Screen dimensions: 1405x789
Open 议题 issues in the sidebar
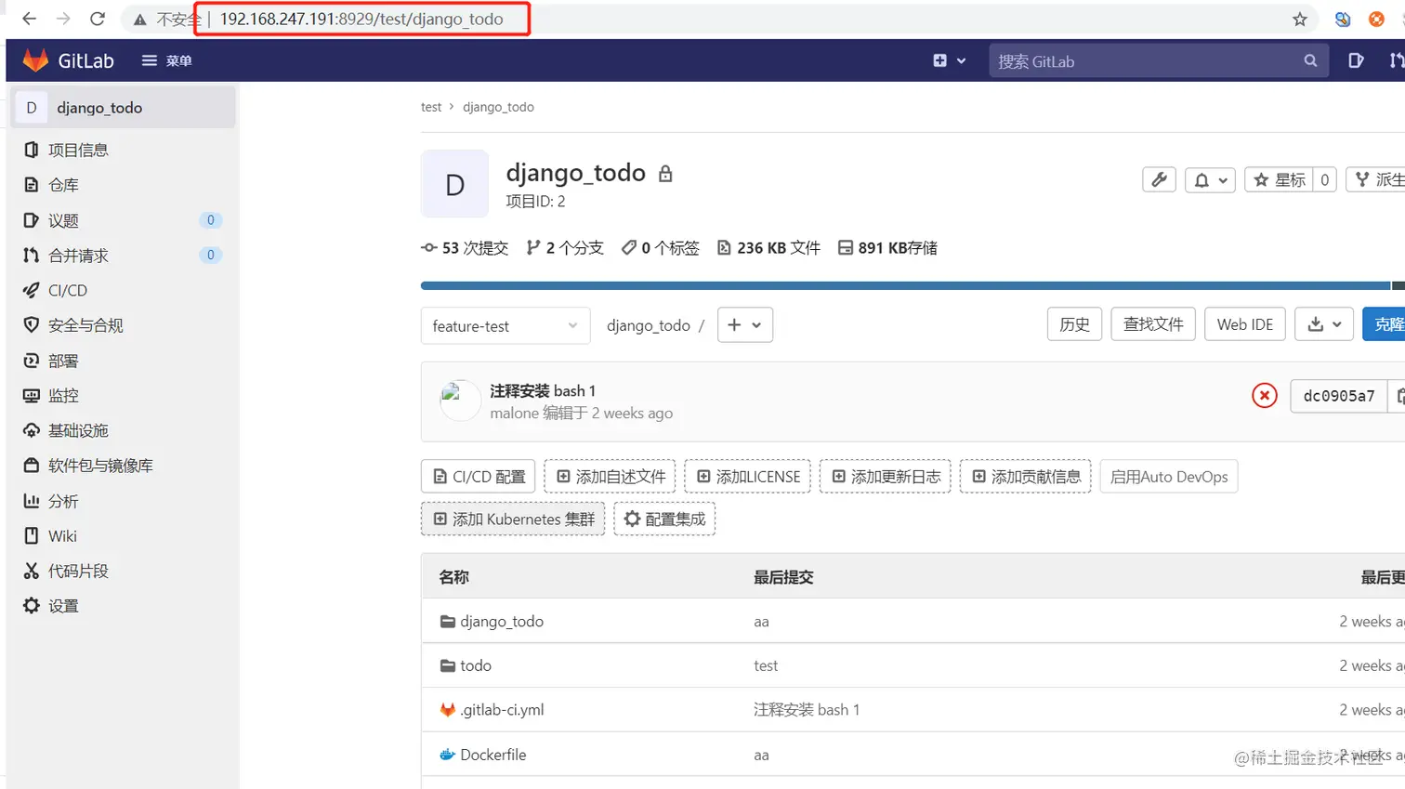pyautogui.click(x=63, y=220)
